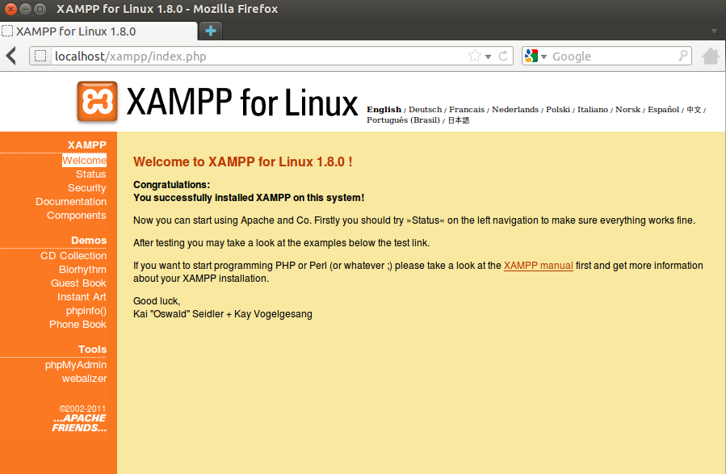Switch language to Deutsch

425,109
